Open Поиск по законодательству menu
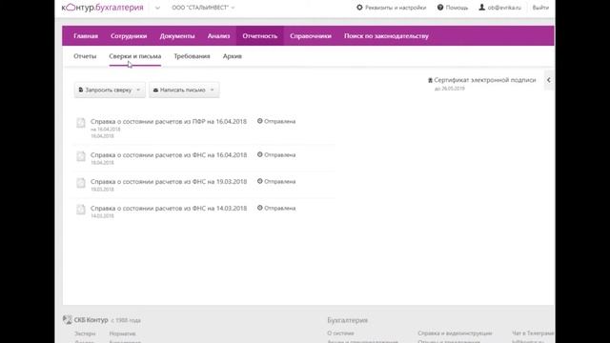This screenshot has height=343, width=610. pyautogui.click(x=386, y=36)
